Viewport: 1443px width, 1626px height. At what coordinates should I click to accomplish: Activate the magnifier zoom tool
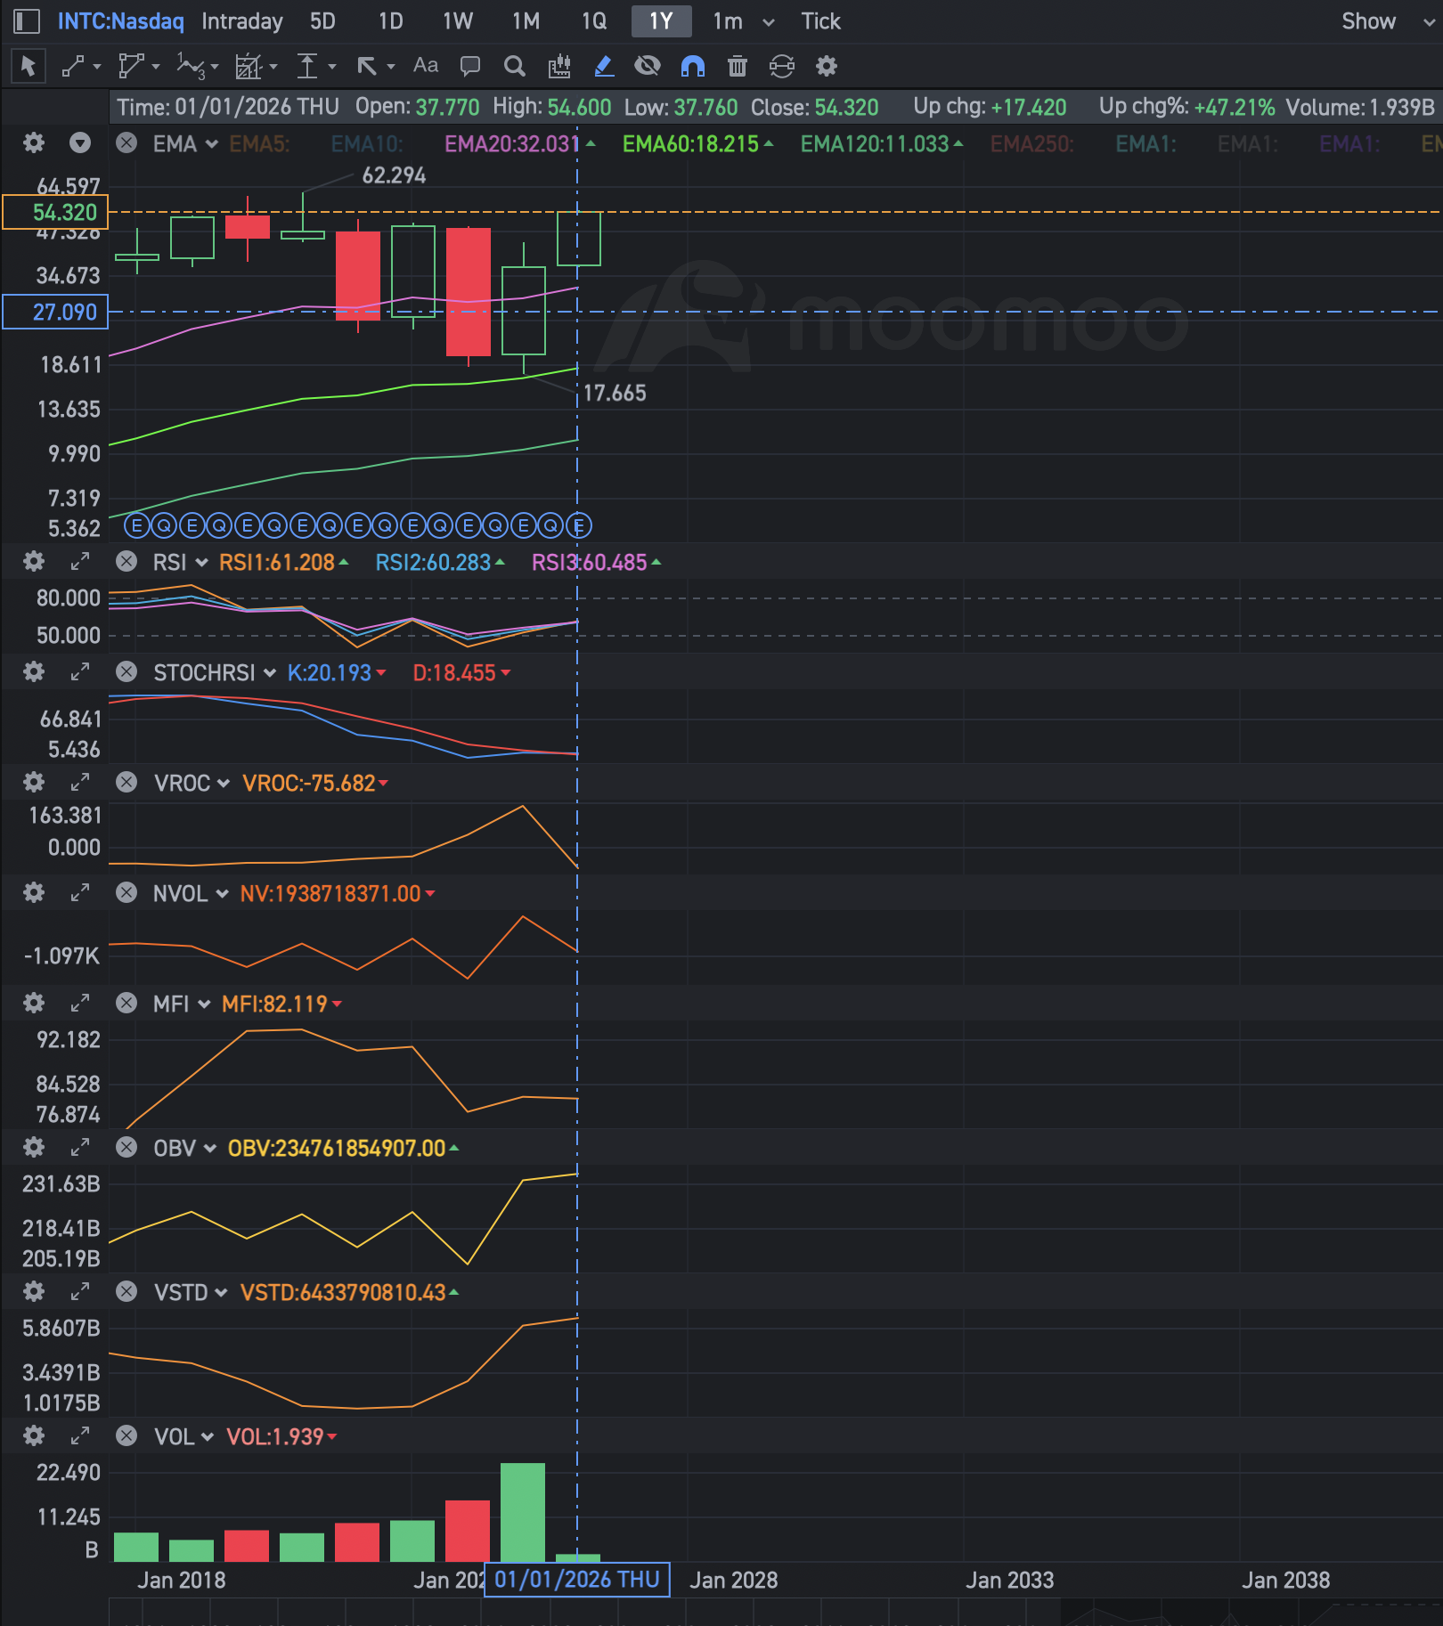[x=514, y=66]
